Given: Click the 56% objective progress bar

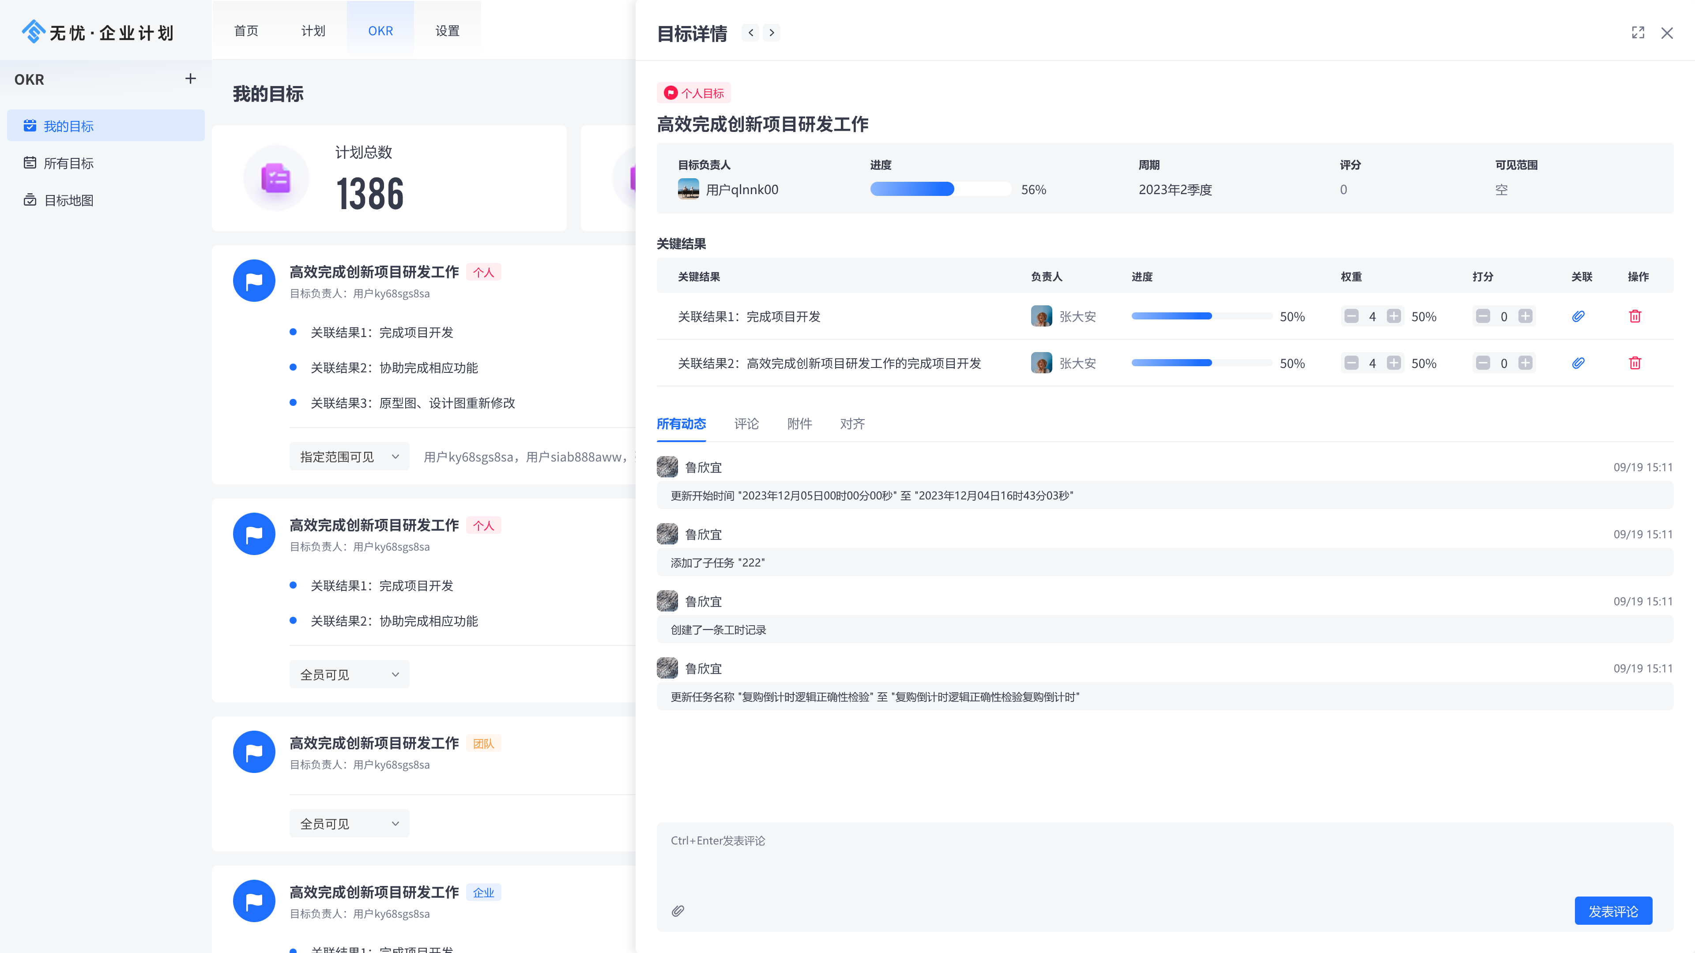Looking at the screenshot, I should 940,189.
